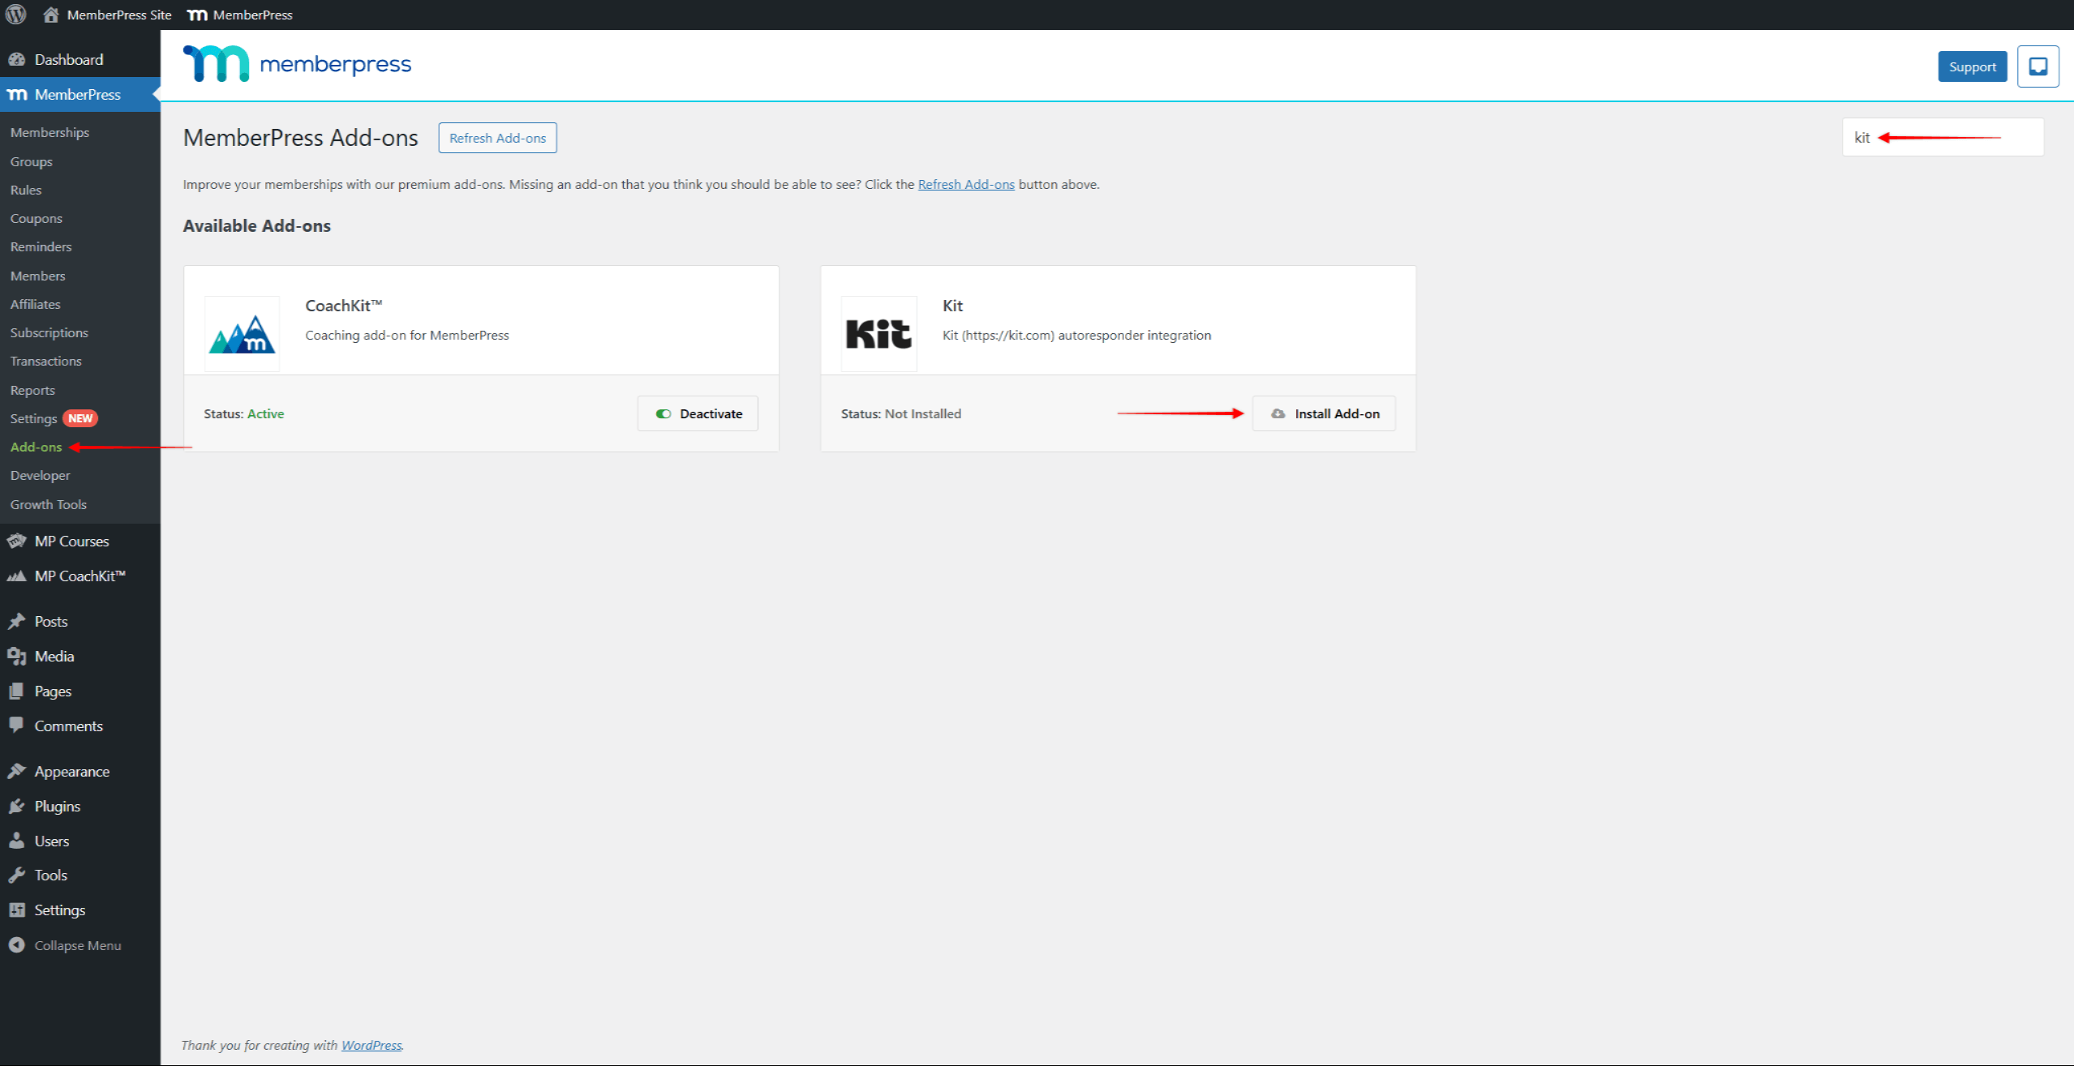
Task: Open the Plugins menu
Action: coord(57,806)
